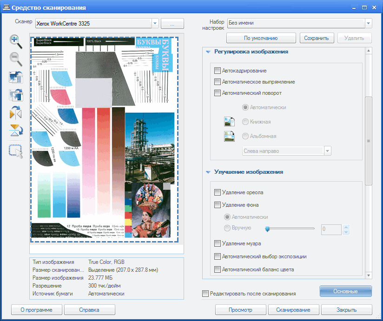
Task: Rotate preview with the second rotate icon
Action: coord(16,95)
